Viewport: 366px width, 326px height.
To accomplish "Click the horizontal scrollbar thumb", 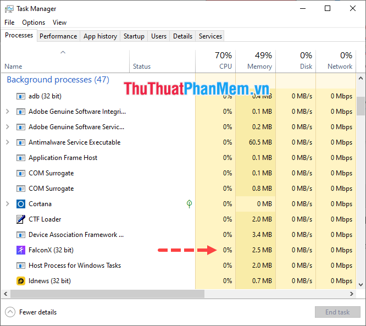I will [x=107, y=294].
